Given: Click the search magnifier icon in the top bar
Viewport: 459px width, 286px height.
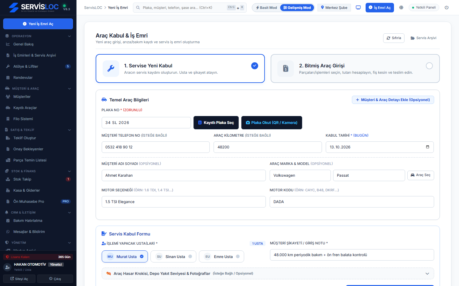Looking at the screenshot, I should (138, 8).
